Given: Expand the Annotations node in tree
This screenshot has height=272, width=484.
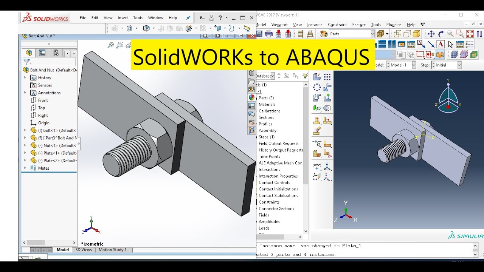Looking at the screenshot, I should [25, 93].
